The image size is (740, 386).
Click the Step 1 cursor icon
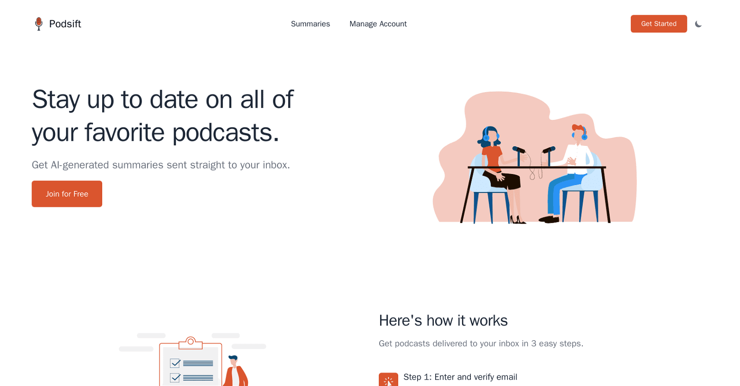388,380
